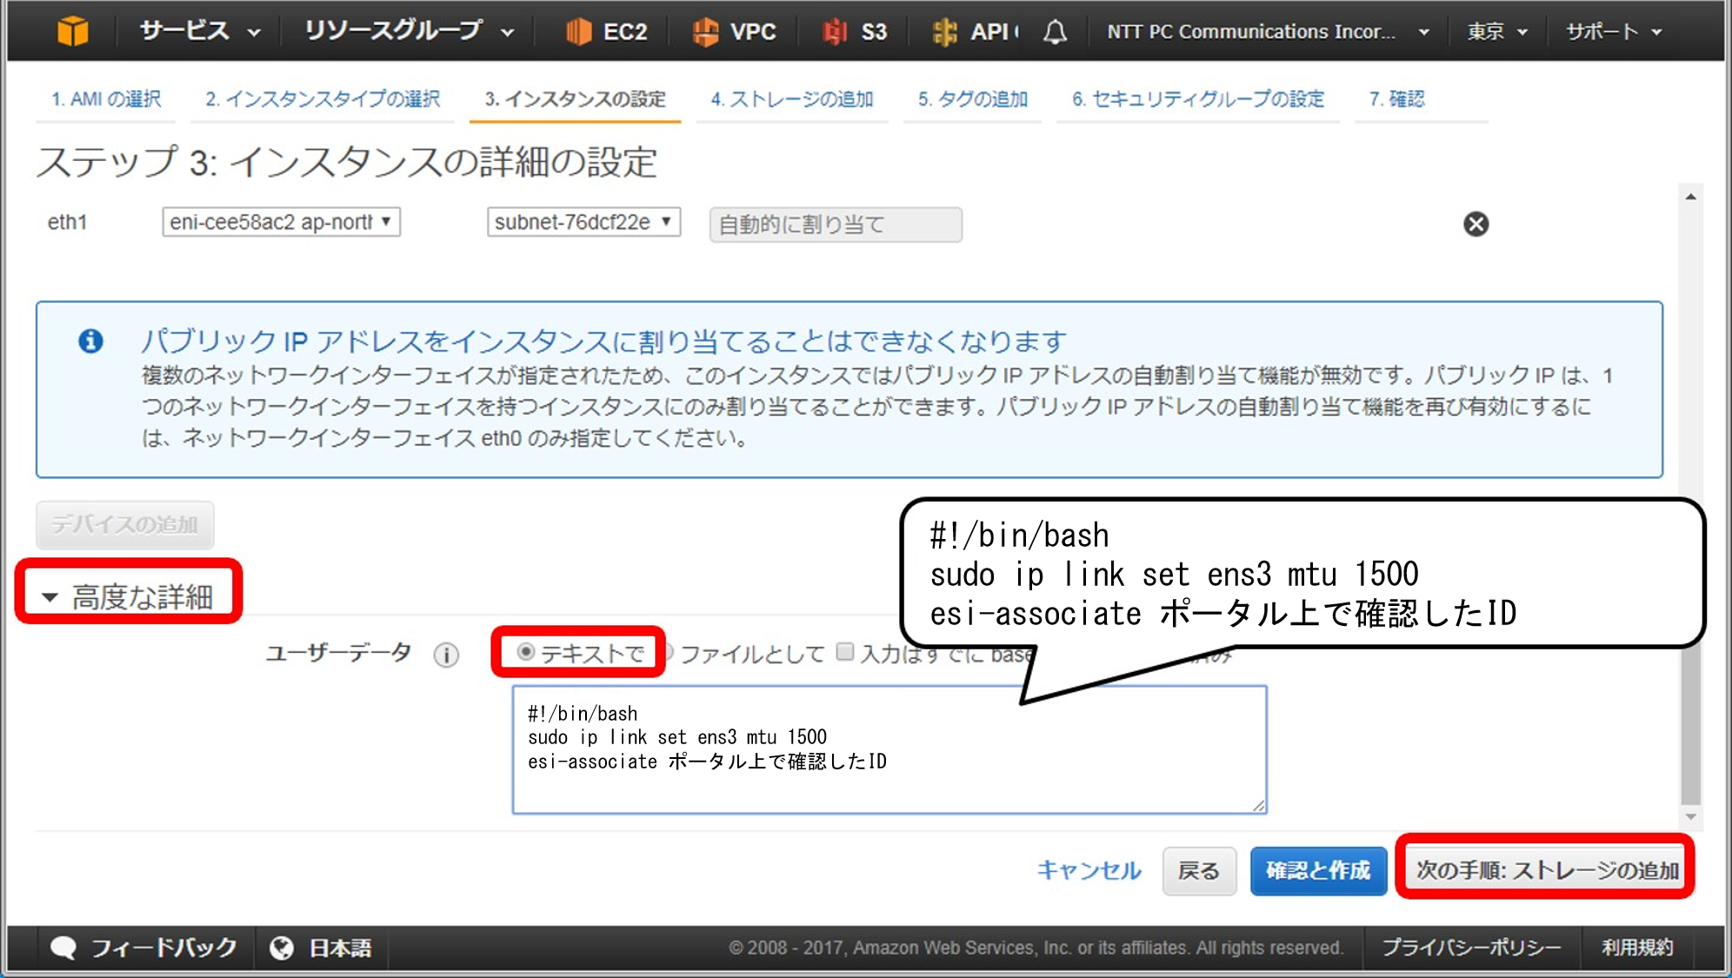Open the 東京 region dropdown
This screenshot has width=1732, height=978.
pos(1497,32)
